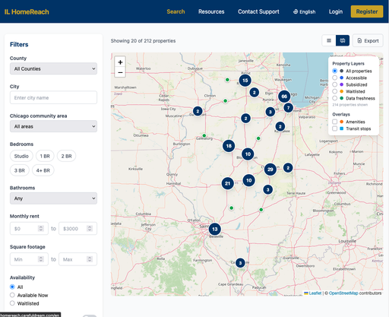389x317 pixels.
Task: Click the 3 cluster near Carbondale
Action: tap(240, 263)
